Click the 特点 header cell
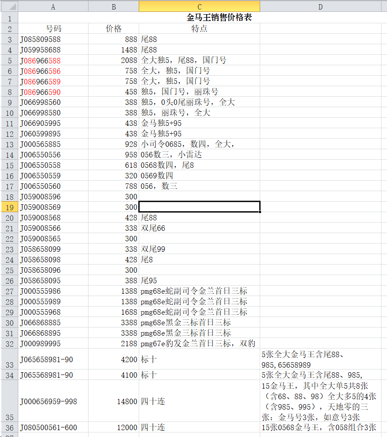387x437 pixels. tap(199, 28)
